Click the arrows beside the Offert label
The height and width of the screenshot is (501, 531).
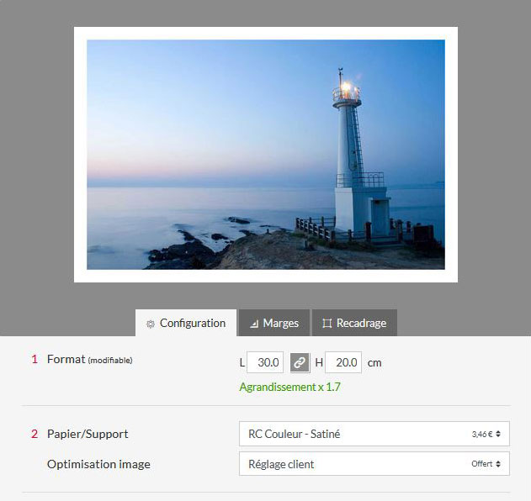498,464
